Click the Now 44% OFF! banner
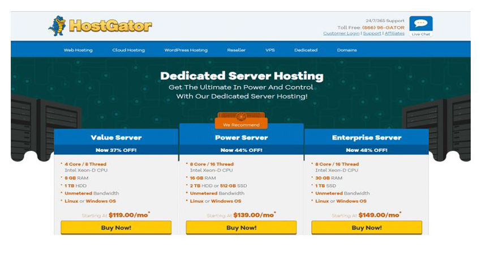The width and height of the screenshot is (481, 255). click(x=241, y=150)
